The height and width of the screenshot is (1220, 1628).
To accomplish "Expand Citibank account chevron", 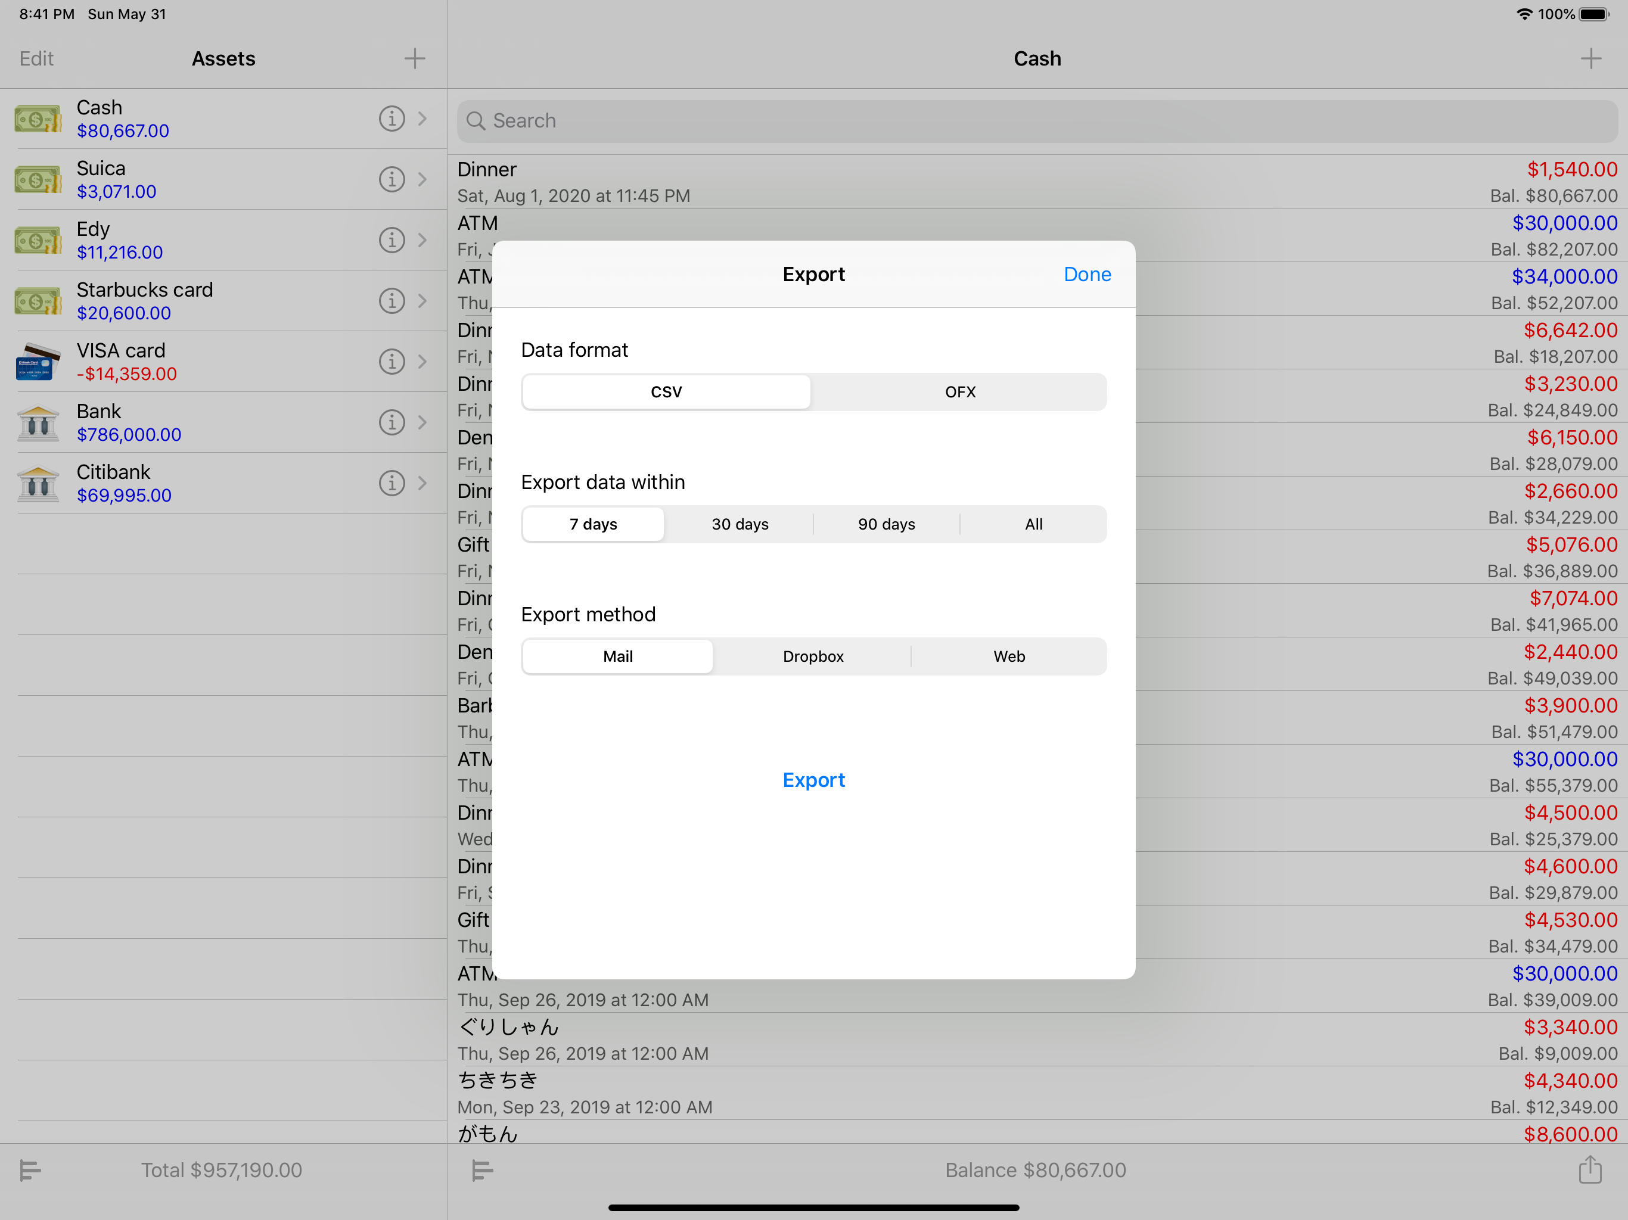I will tap(422, 484).
